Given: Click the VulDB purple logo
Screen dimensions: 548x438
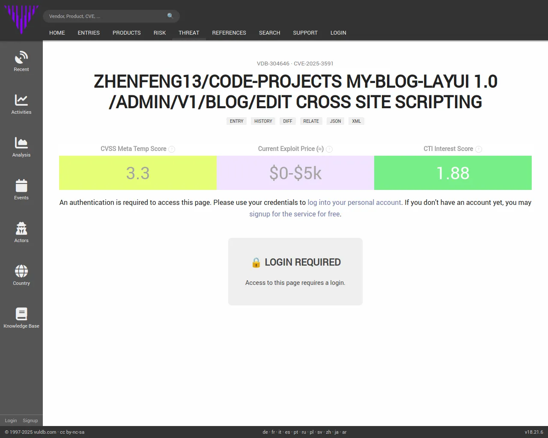Looking at the screenshot, I should (x=21, y=19).
